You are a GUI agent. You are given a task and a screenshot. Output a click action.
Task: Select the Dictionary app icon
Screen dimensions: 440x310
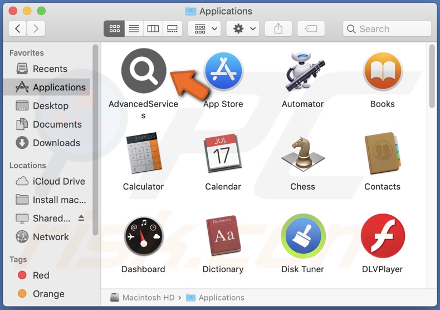223,236
